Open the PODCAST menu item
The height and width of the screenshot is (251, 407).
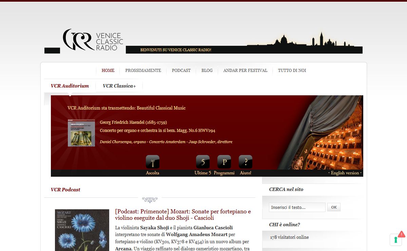pyautogui.click(x=181, y=71)
